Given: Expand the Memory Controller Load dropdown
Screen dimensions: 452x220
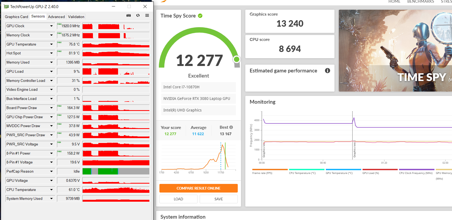Looking at the screenshot, I should click(51, 81).
